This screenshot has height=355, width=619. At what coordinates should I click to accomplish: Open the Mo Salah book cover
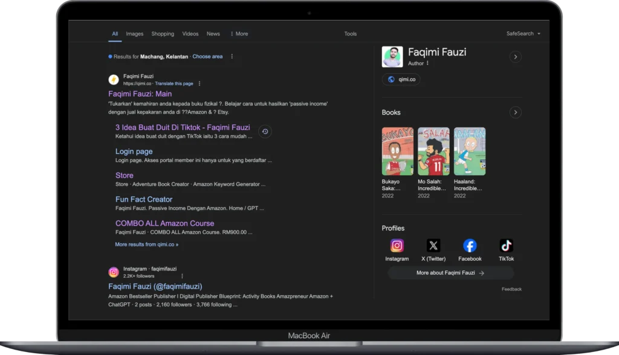tap(433, 151)
